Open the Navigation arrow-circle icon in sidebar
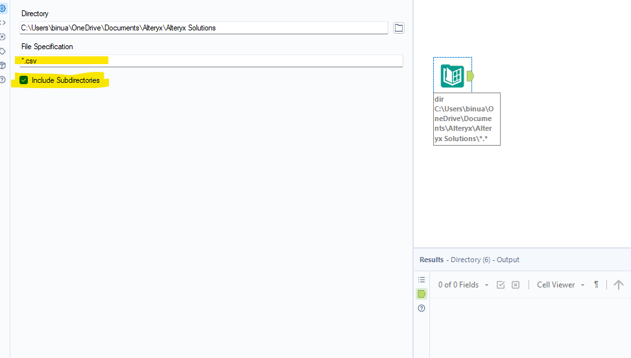 pos(3,37)
